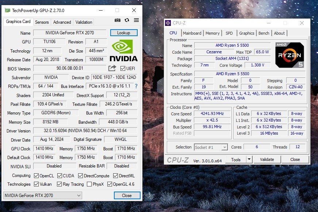Click the BIOS Version field 90.06.0B.00.01

(70, 68)
